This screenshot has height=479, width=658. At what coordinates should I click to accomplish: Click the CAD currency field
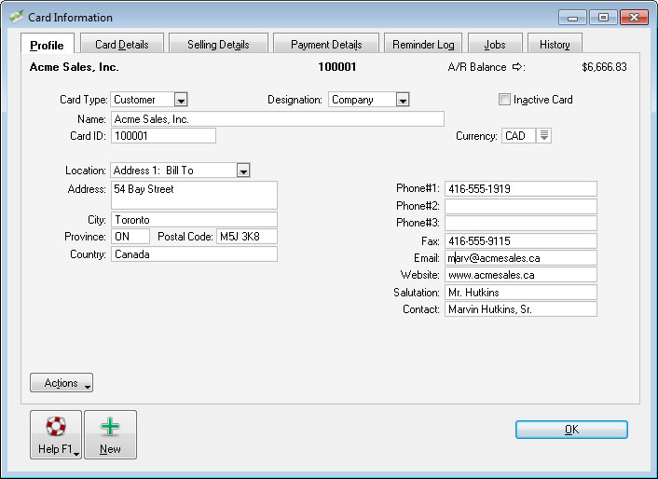tap(519, 135)
